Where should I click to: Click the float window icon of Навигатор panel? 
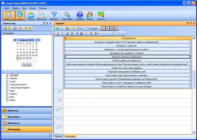tap(44, 23)
